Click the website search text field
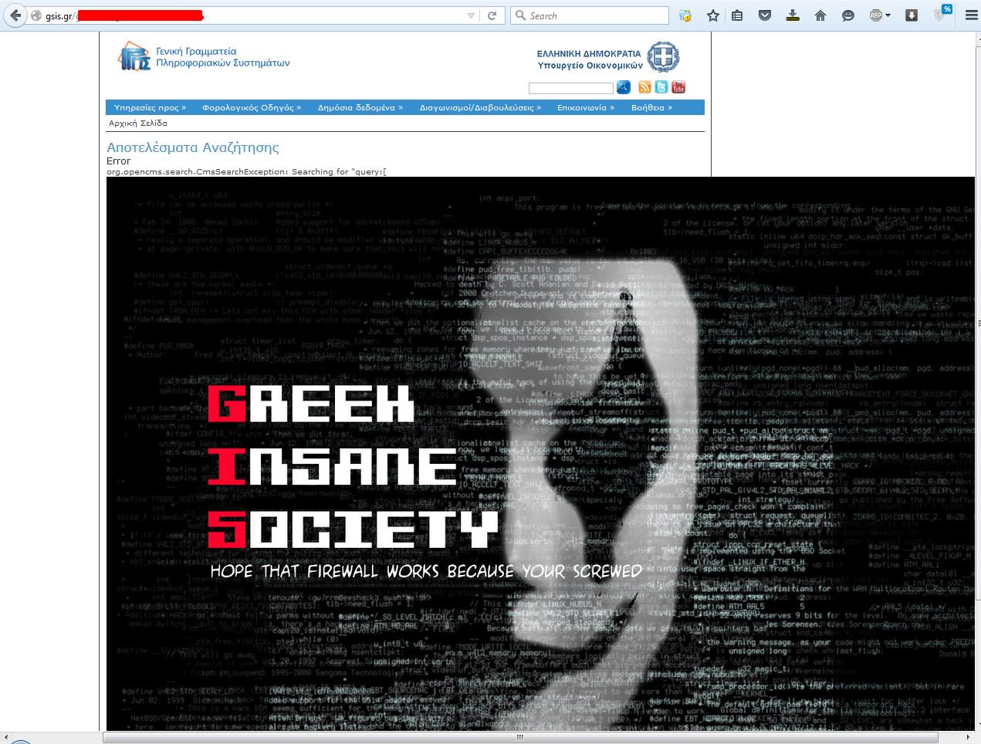Viewport: 981px width, 744px height. pyautogui.click(x=571, y=88)
